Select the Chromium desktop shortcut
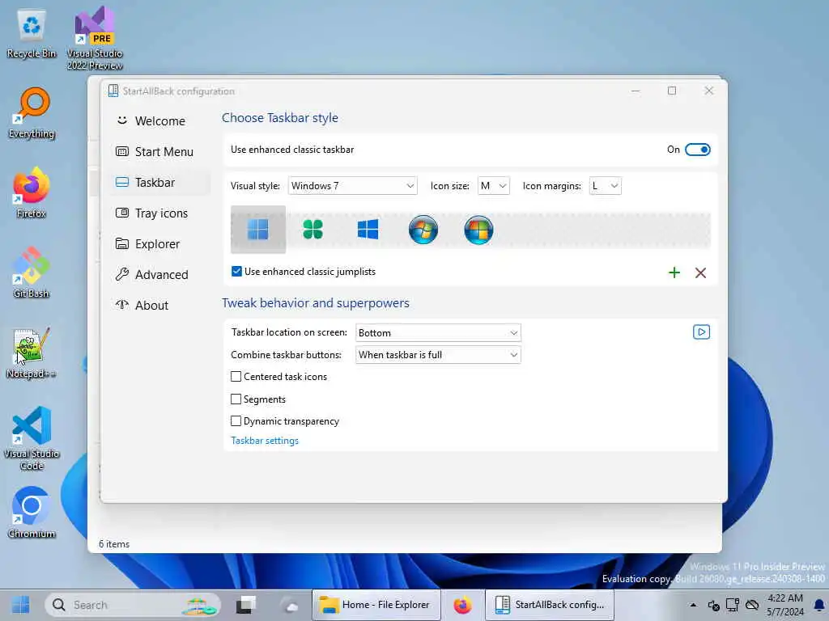This screenshot has width=829, height=621. pyautogui.click(x=32, y=512)
